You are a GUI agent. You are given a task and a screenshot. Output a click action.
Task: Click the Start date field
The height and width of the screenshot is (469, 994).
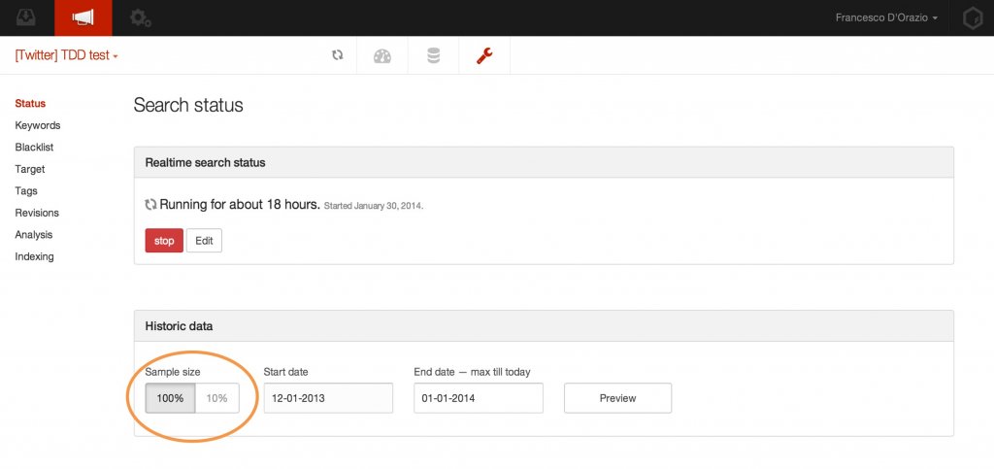pyautogui.click(x=328, y=398)
